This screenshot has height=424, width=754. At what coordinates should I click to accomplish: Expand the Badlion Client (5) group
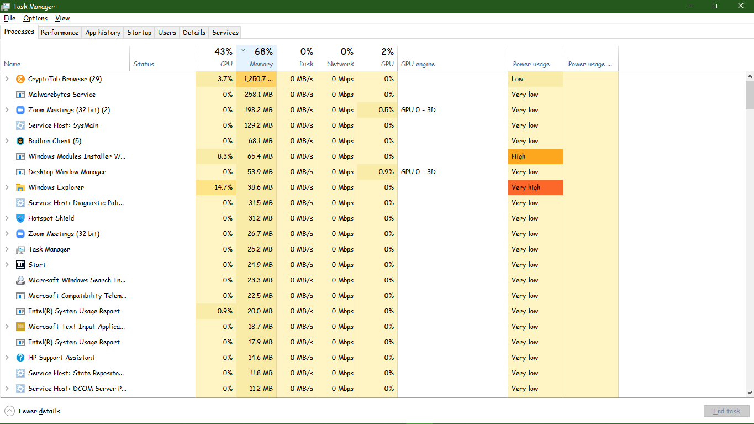(7, 141)
